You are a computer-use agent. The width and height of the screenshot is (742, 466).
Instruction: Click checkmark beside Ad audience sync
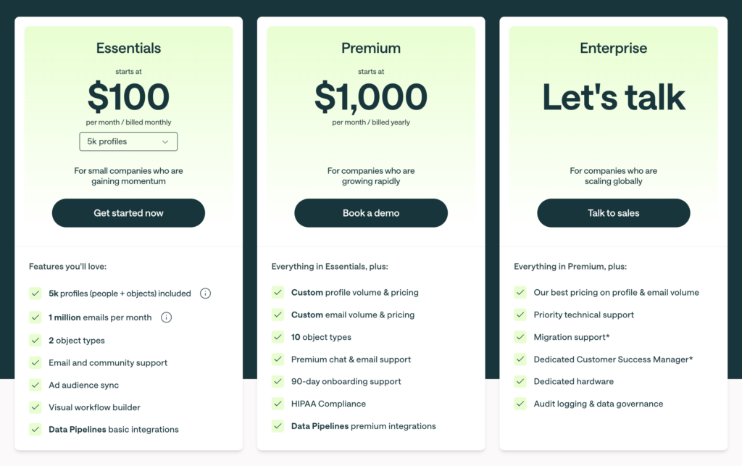tap(36, 385)
